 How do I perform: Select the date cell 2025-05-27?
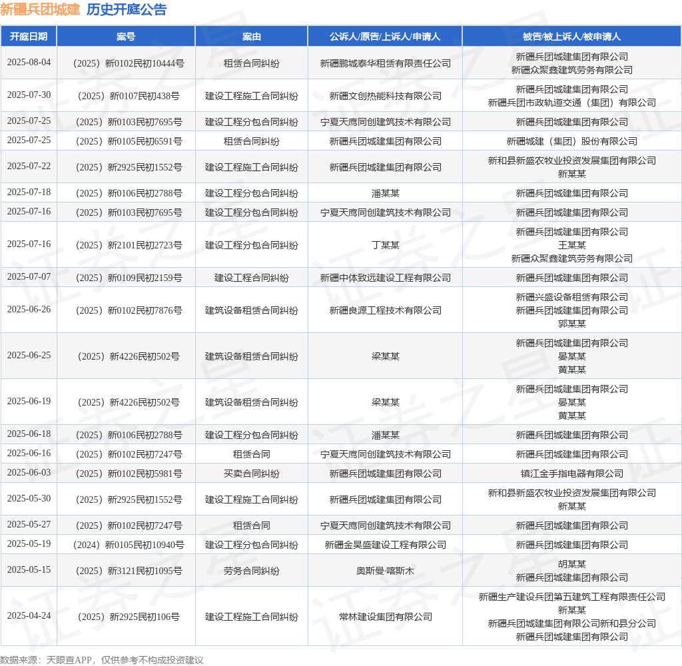(x=29, y=525)
